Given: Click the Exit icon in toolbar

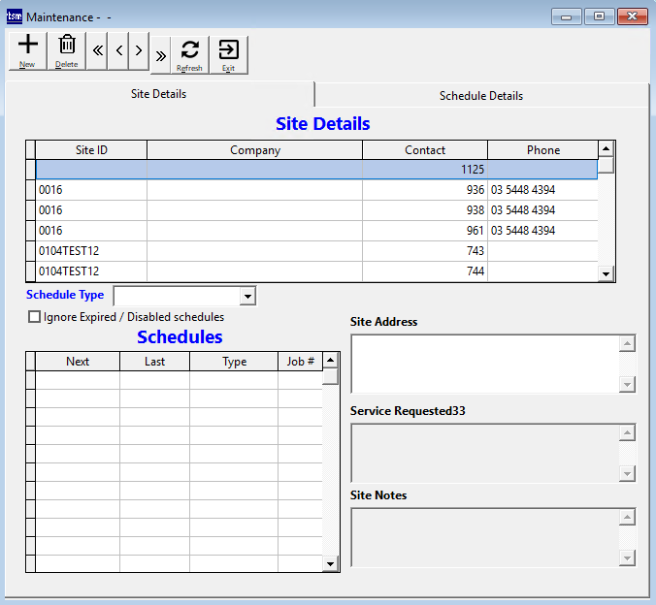Looking at the screenshot, I should 228,54.
